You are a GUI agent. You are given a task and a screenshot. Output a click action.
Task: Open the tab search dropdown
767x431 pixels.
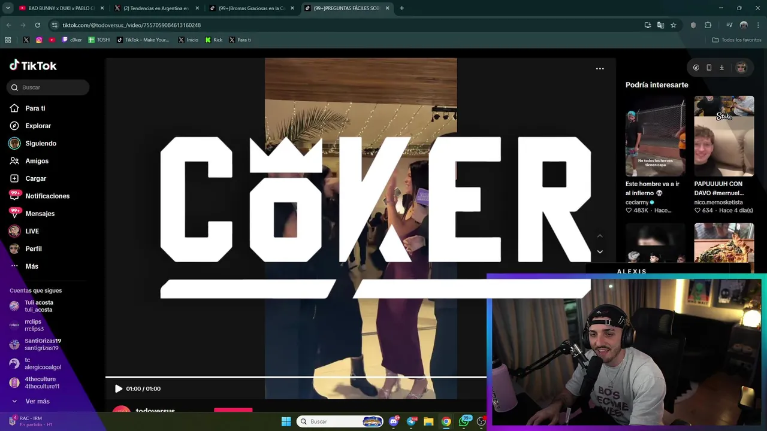(8, 8)
